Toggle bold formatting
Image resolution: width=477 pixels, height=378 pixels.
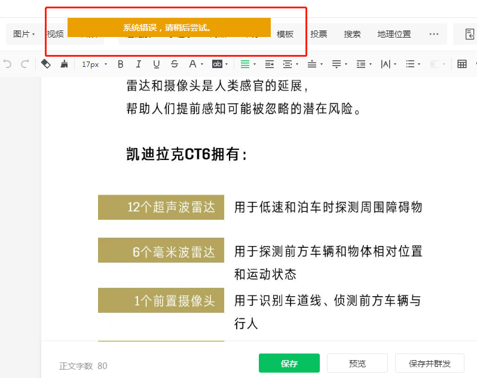tap(121, 64)
